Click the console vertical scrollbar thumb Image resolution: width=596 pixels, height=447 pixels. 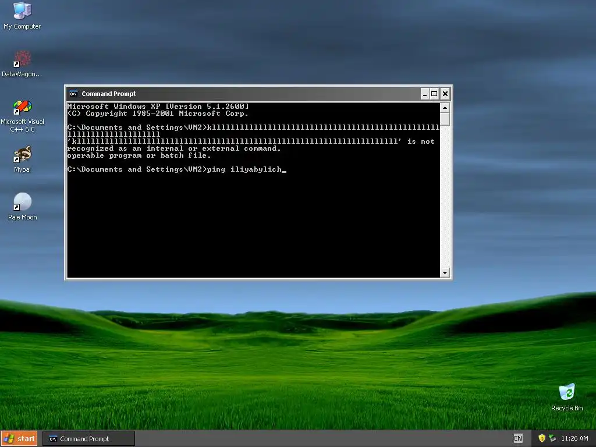click(x=445, y=119)
